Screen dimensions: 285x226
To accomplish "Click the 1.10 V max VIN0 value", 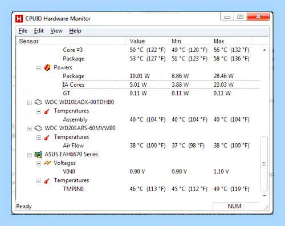I will (x=221, y=172).
